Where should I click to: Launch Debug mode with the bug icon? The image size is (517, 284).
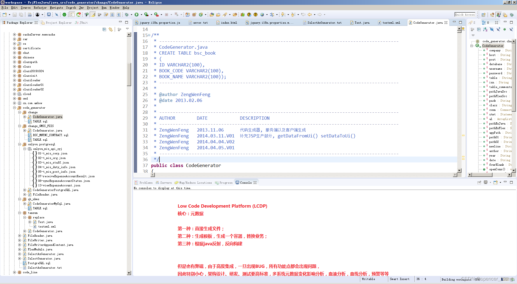(127, 15)
